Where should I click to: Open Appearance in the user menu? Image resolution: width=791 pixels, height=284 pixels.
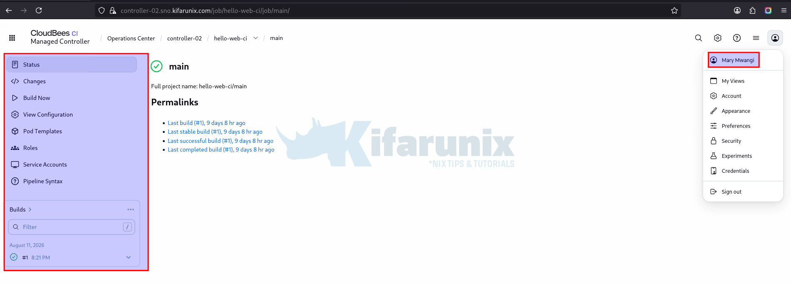(x=743, y=111)
